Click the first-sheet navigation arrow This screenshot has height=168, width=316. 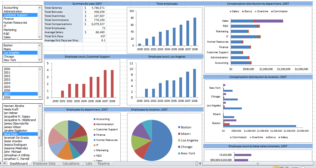1,163
